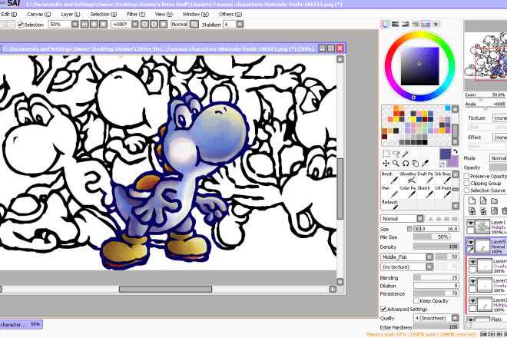Screen dimensions: 507x338
Task: Select the Rotate view tool
Action: tap(406, 164)
